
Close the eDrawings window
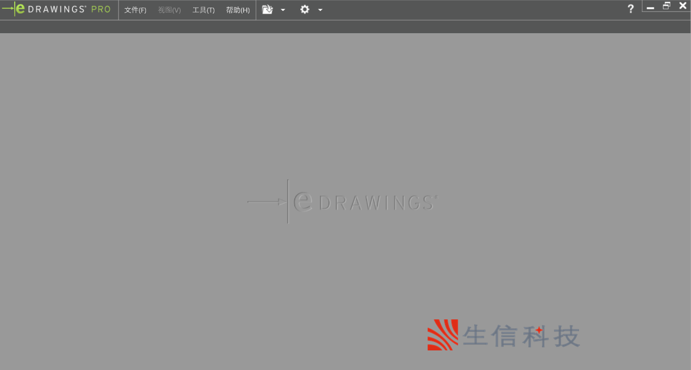(683, 6)
